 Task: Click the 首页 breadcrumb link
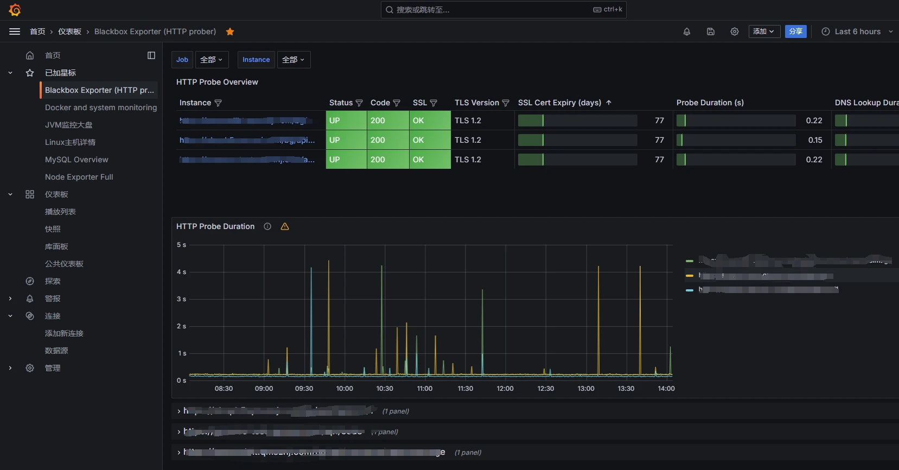[37, 31]
